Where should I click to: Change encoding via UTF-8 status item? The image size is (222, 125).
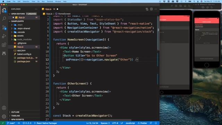click(115, 123)
